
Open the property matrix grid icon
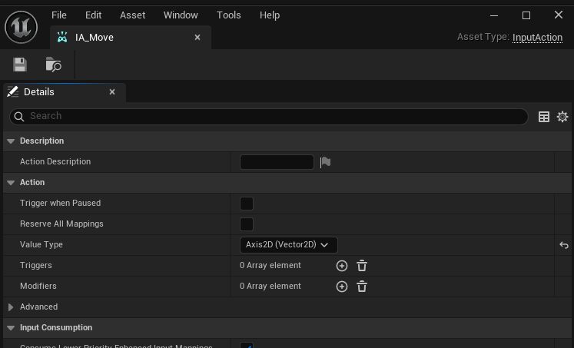point(544,117)
